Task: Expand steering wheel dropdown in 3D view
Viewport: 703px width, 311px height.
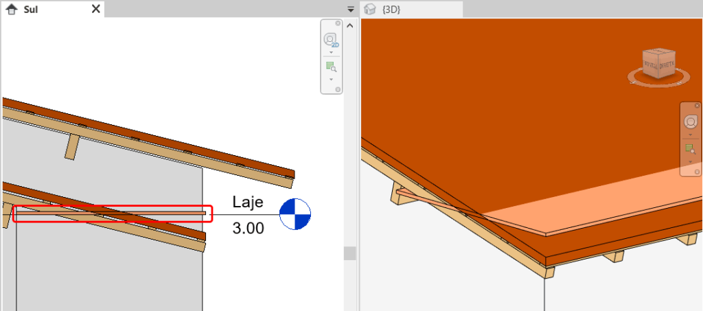Action: [690, 135]
